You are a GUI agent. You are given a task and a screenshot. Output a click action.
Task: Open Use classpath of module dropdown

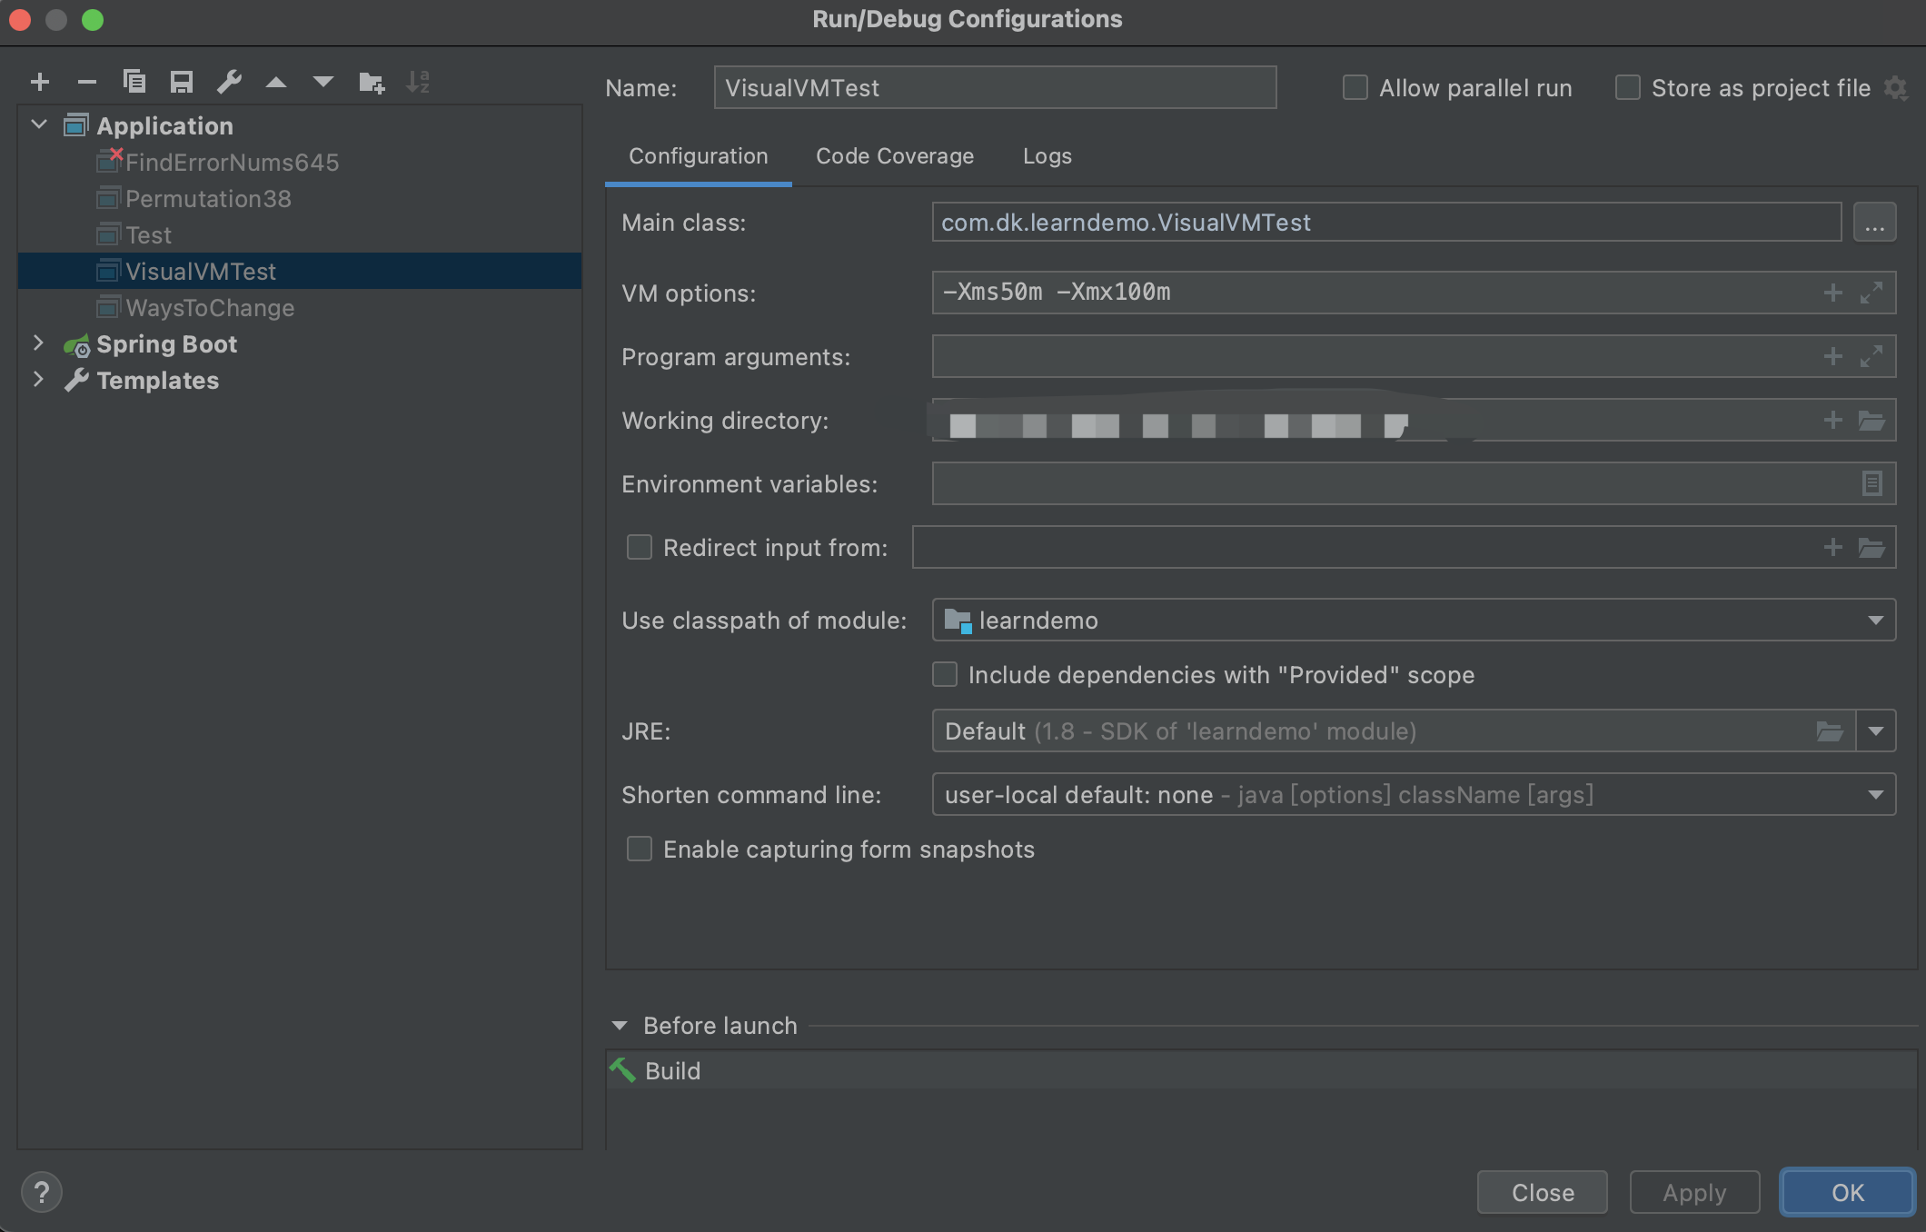(x=1875, y=621)
